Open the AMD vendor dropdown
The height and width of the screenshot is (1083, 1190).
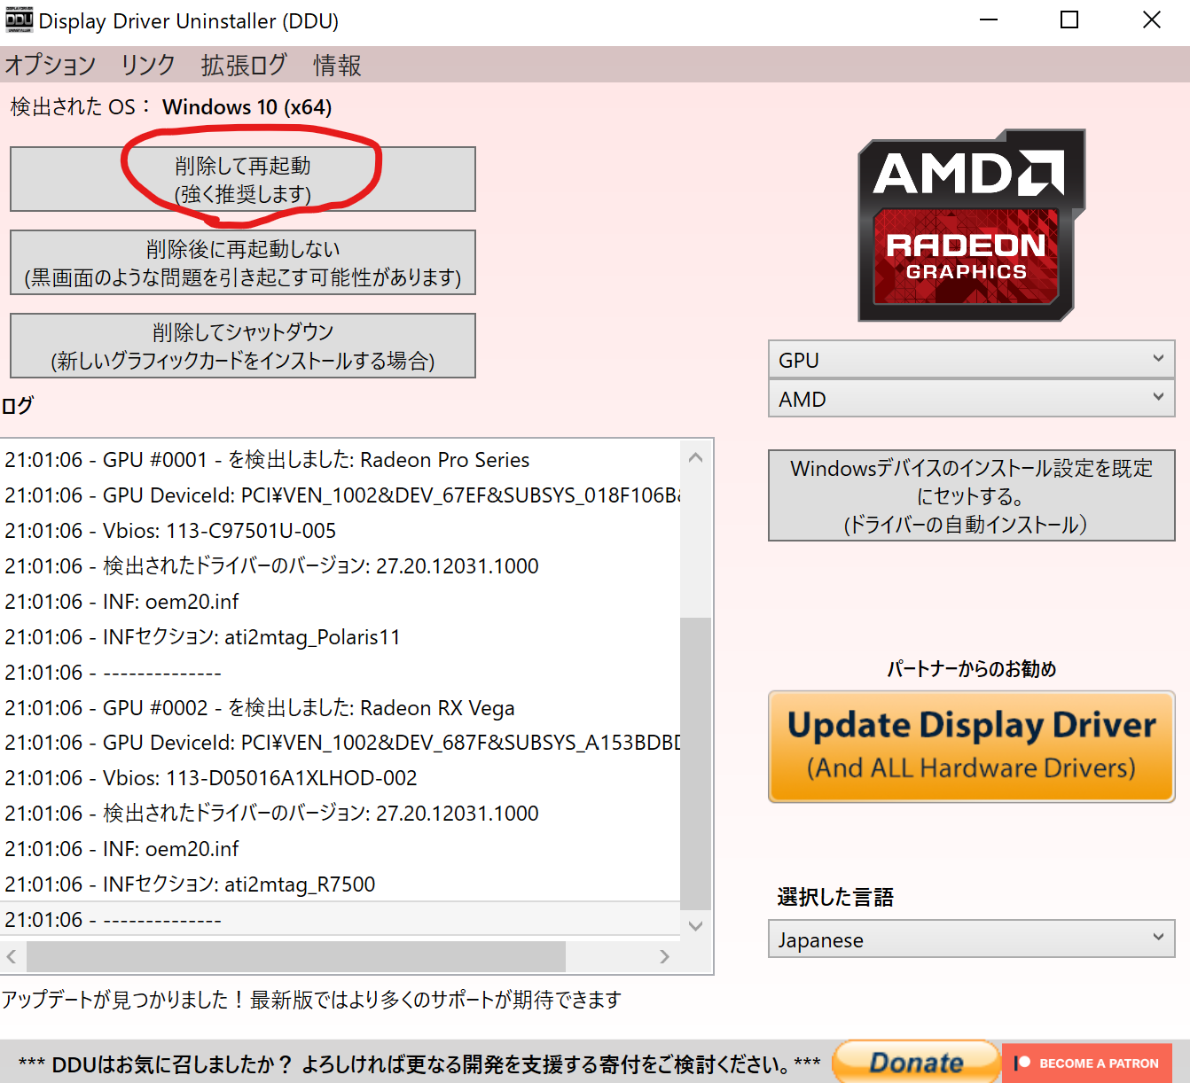(971, 399)
